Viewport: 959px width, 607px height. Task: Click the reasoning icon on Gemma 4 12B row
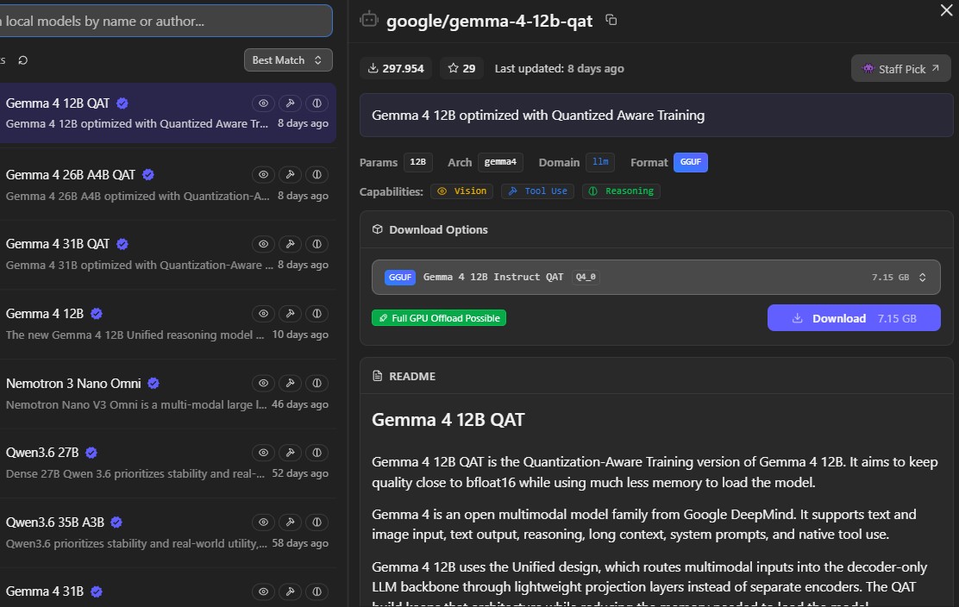click(317, 314)
